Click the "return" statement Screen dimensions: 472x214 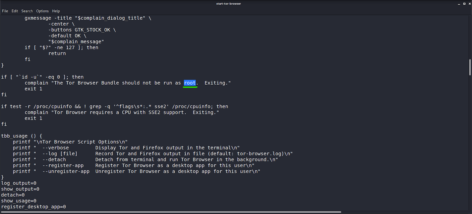click(x=57, y=53)
